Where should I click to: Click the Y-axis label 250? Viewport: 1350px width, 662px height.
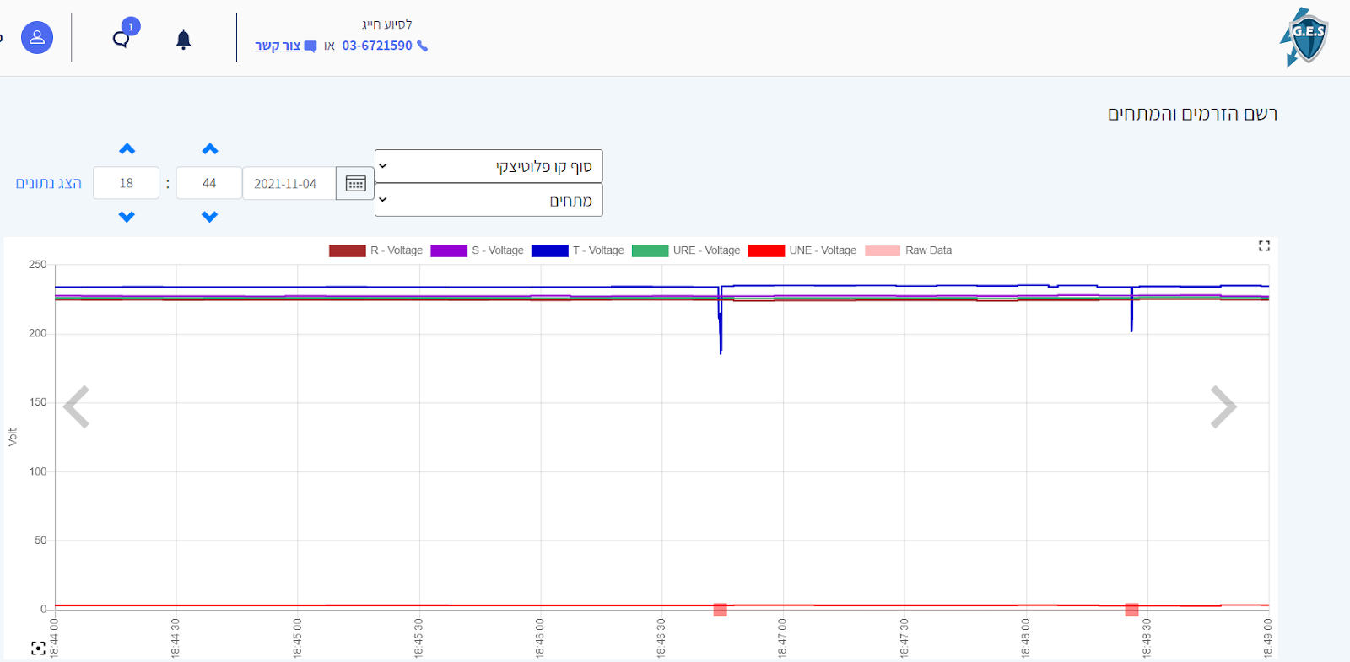38,264
